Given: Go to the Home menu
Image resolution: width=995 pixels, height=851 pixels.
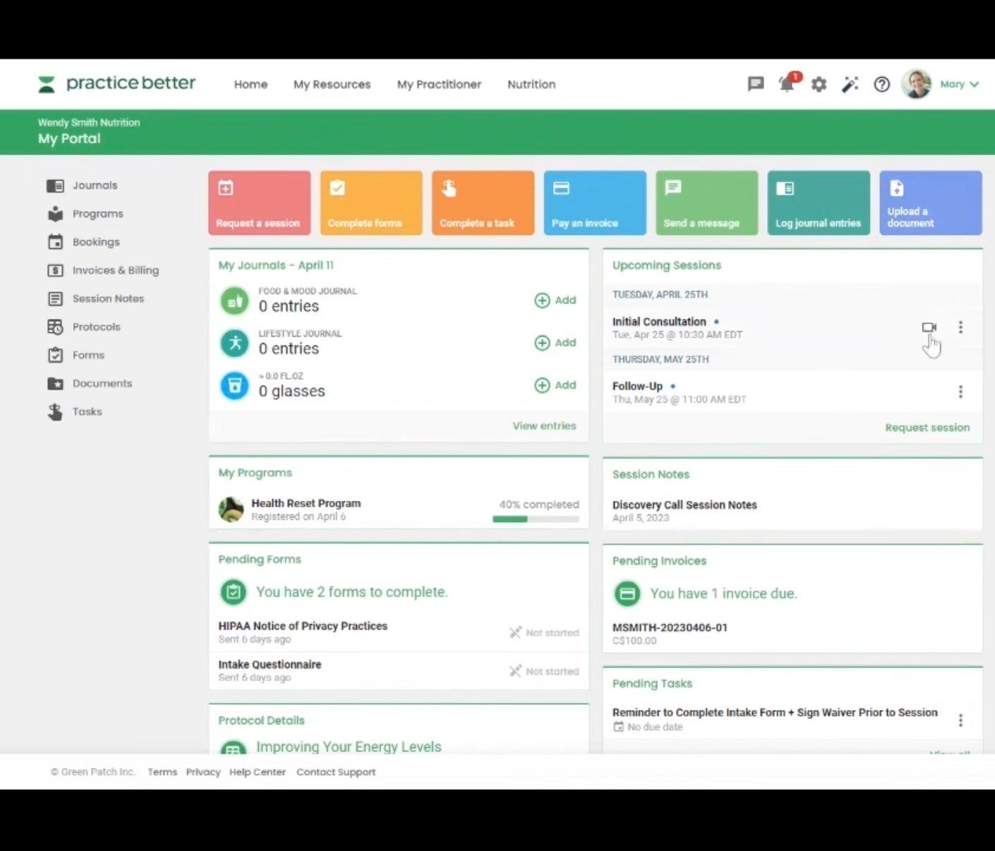Looking at the screenshot, I should [x=251, y=85].
